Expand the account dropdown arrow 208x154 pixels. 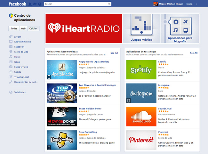196,4
